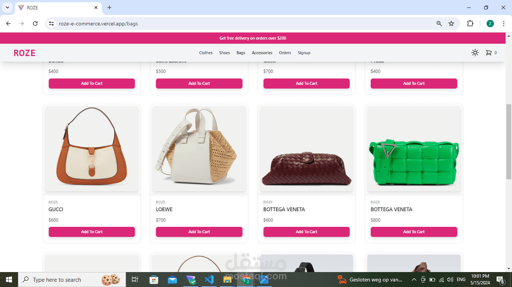Screen dimensions: 512x287
Task: Click the free delivery banner text
Action: tap(253, 38)
